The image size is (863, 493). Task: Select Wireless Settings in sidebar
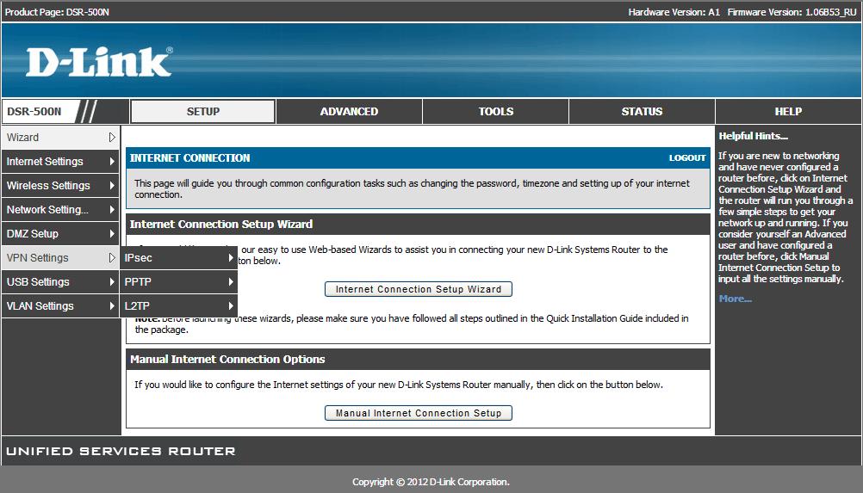(x=60, y=186)
